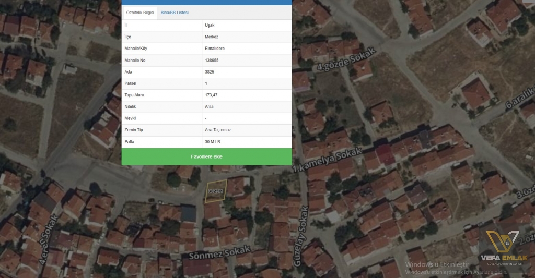This screenshot has width=535, height=278.
Task: Select the Zemin Tip value Ana Taşınmaz
Action: click(x=218, y=130)
